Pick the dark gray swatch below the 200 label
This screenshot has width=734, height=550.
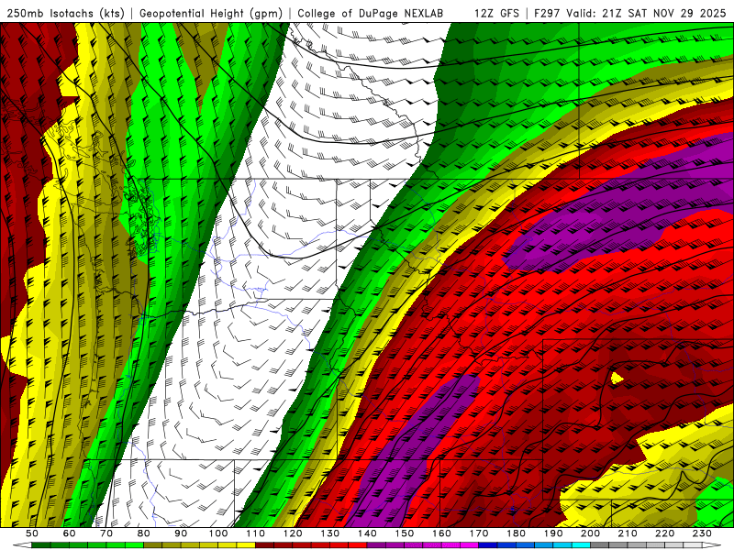pos(600,544)
